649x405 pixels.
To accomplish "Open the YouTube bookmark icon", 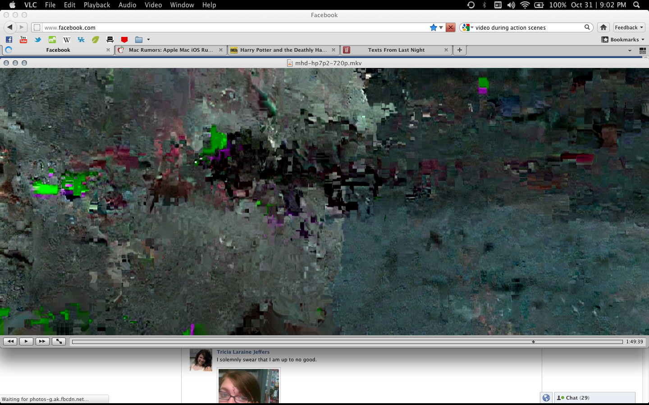I will click(x=23, y=40).
